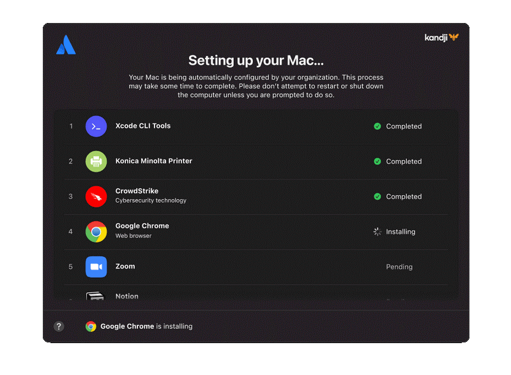Select the 'Xcode CLI Tools' label
Viewport: 511px width, 375px height.
click(x=143, y=126)
